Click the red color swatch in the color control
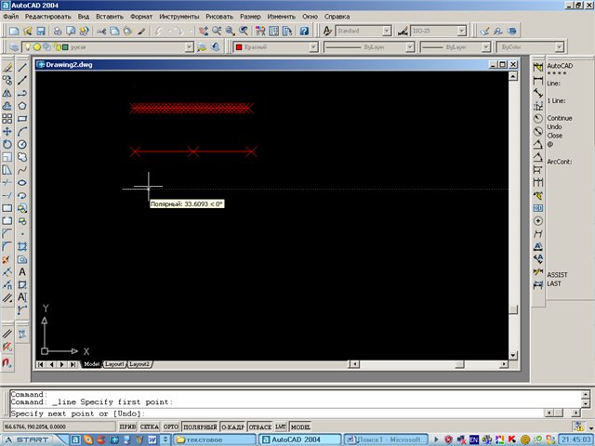 239,46
